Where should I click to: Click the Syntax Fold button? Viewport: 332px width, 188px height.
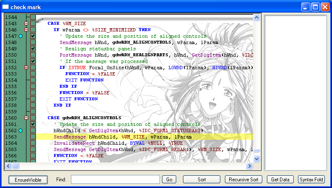(x=311, y=180)
